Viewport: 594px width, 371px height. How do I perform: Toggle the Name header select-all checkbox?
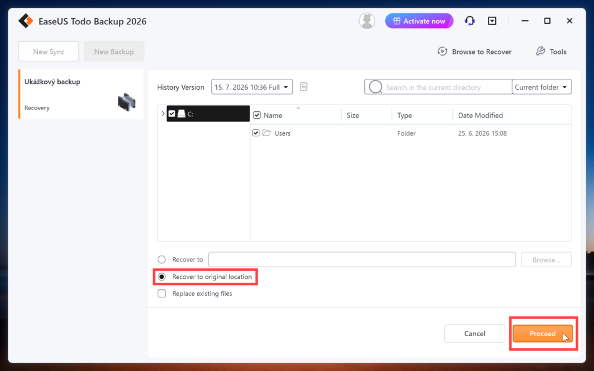pos(257,115)
